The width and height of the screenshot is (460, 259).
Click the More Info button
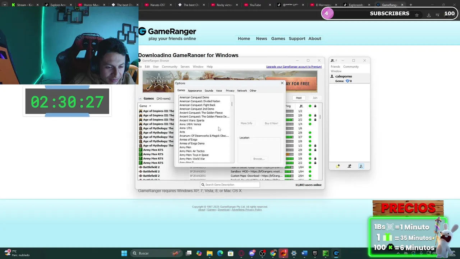click(x=247, y=123)
